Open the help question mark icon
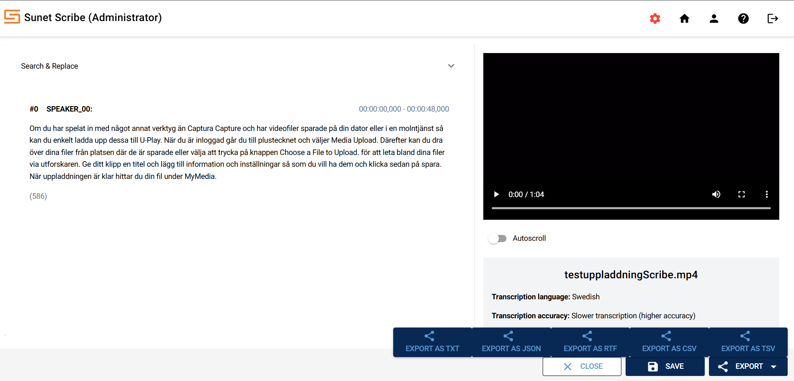The width and height of the screenshot is (794, 381). click(743, 19)
